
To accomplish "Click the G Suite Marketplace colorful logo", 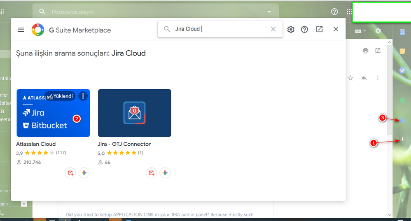I will (38, 30).
